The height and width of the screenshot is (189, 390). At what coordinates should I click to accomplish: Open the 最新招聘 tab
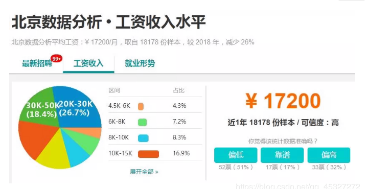[37, 63]
